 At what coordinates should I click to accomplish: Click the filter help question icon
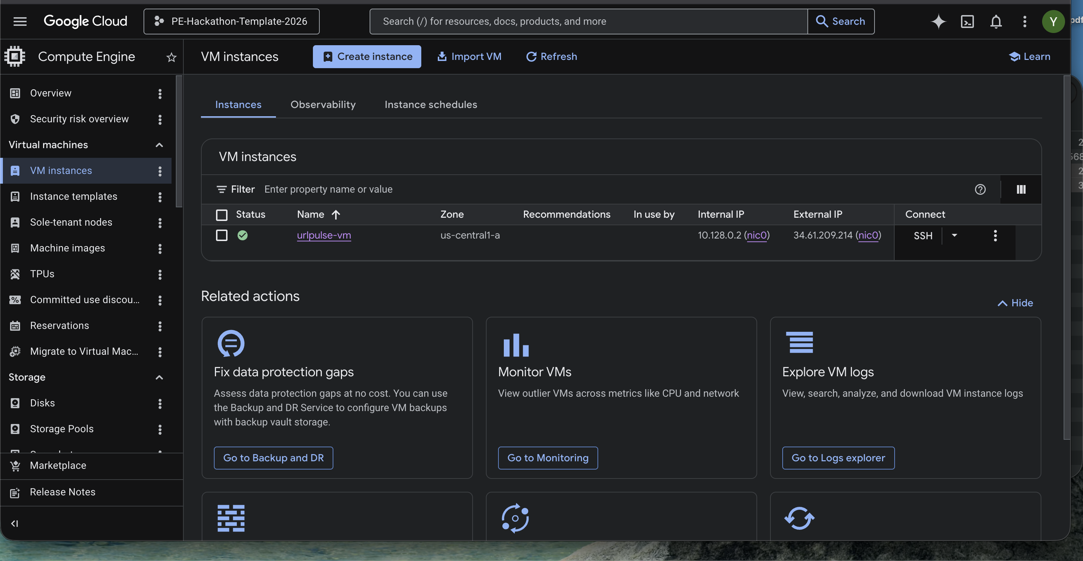pyautogui.click(x=980, y=189)
